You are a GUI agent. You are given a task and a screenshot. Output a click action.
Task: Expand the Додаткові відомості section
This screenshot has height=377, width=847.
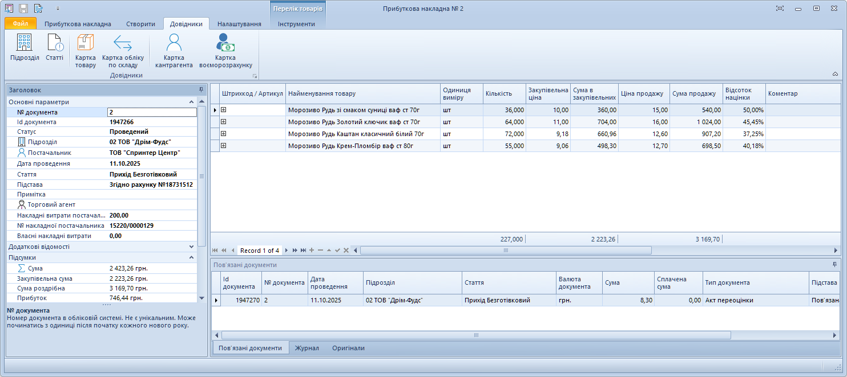[x=192, y=247]
